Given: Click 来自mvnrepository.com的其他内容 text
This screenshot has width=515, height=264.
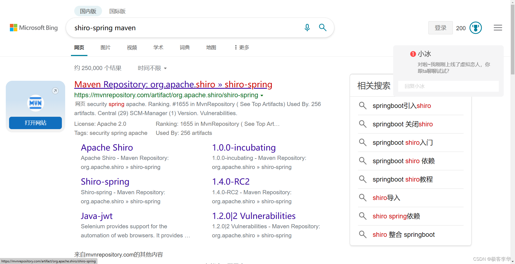Looking at the screenshot, I should [x=119, y=255].
